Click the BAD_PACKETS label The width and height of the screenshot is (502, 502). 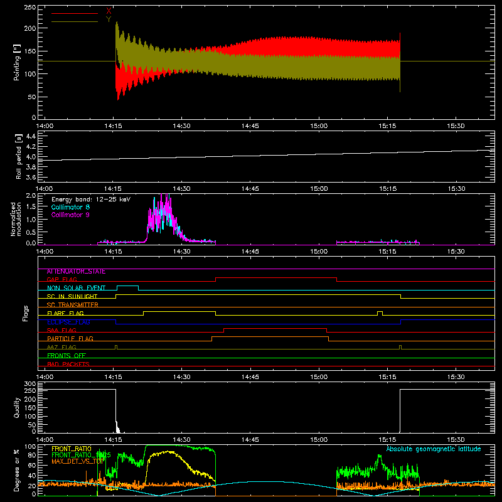[68, 364]
